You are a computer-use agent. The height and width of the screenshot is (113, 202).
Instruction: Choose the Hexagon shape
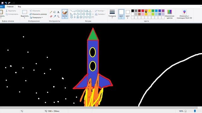pos(81,14)
